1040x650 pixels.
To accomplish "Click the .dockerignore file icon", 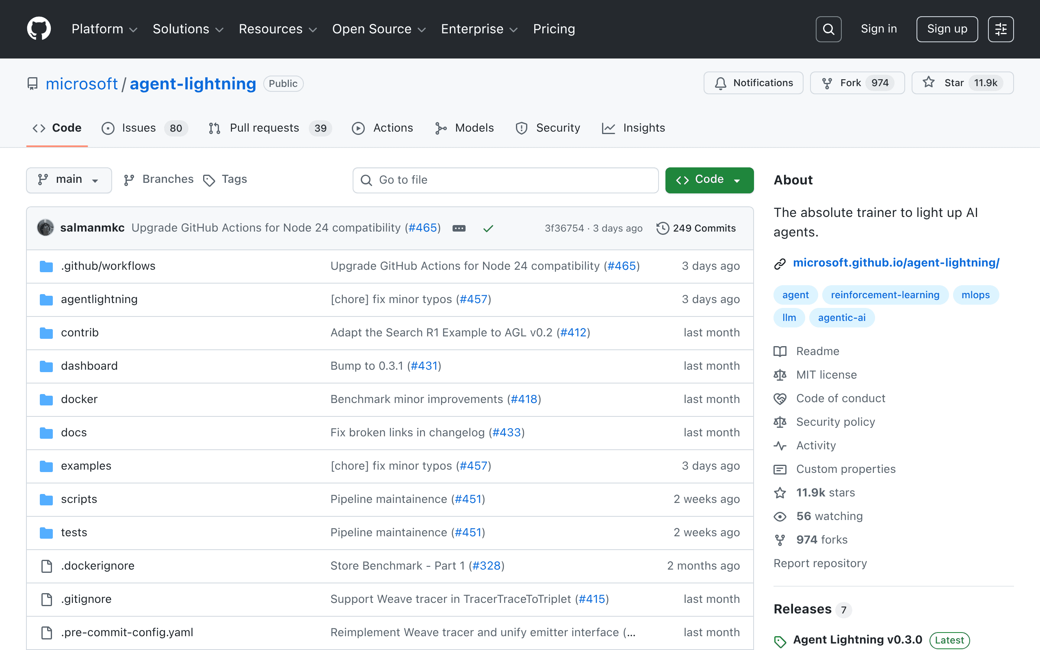I will point(46,566).
